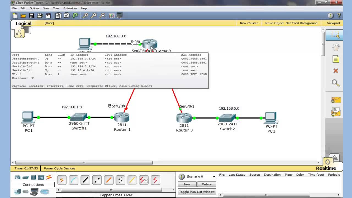Click the Help question mark icon

(x=339, y=16)
